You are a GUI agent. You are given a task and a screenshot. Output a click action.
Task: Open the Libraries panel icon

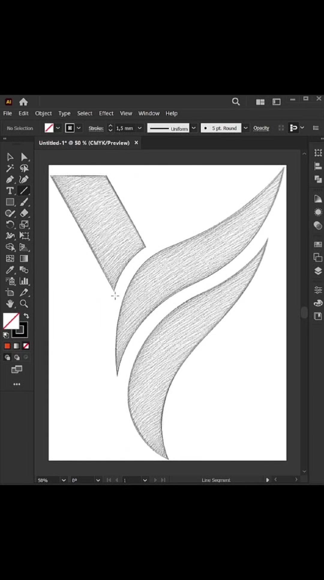[x=318, y=316]
